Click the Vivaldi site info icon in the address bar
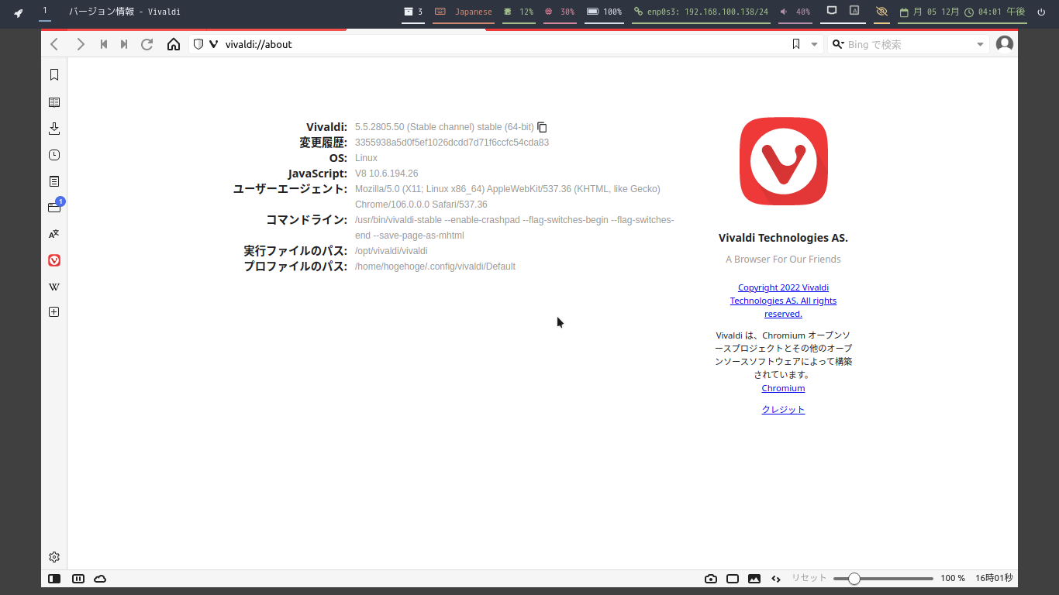 (214, 44)
